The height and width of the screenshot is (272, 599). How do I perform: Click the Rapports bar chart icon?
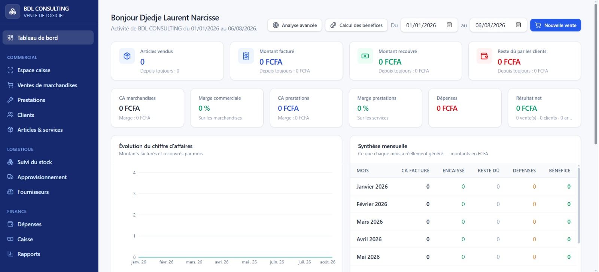pyautogui.click(x=10, y=254)
